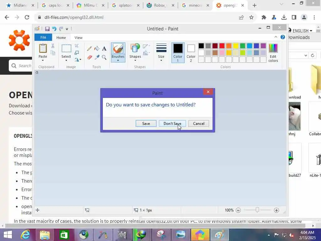Click the Brushes tool icon

[x=118, y=49]
